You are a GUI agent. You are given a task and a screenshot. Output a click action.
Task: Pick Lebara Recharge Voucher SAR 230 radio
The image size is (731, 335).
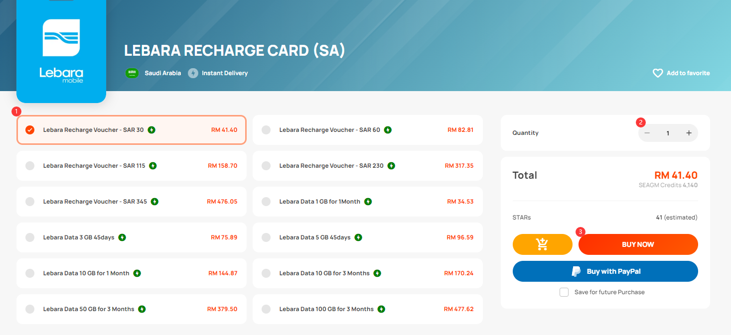click(x=266, y=166)
